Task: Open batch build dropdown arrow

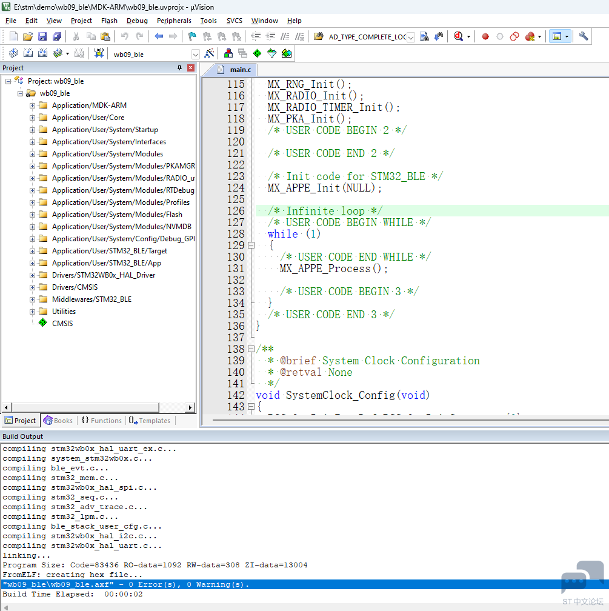Action: pyautogui.click(x=67, y=53)
